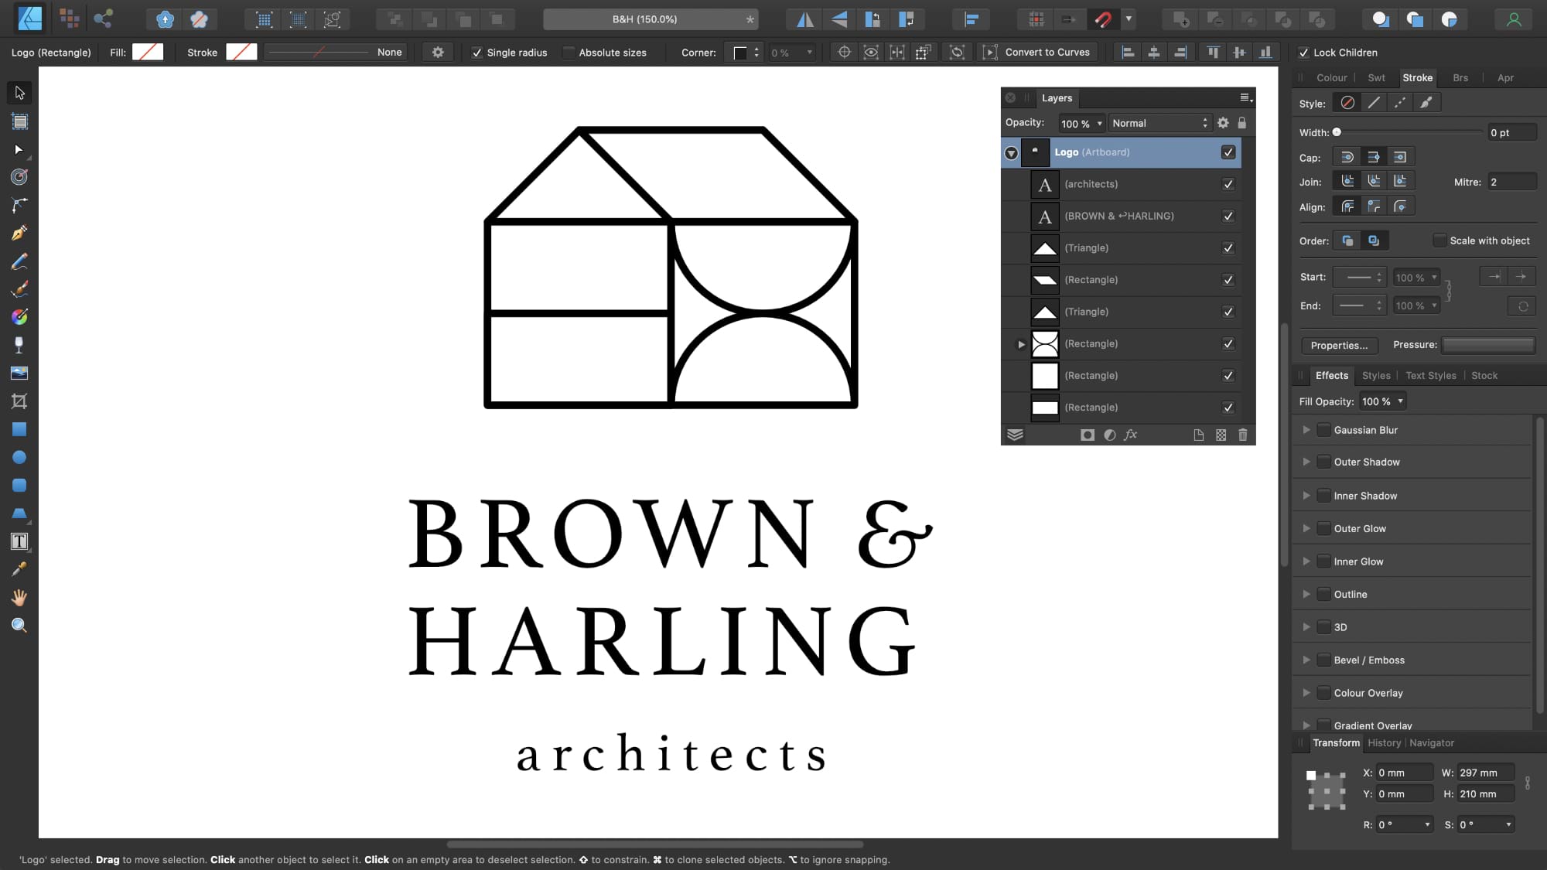Select the Pen/Bezier tool

point(19,233)
